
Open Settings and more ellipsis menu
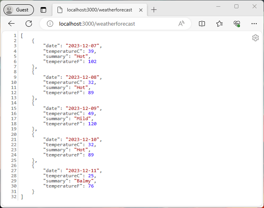tap(254, 24)
